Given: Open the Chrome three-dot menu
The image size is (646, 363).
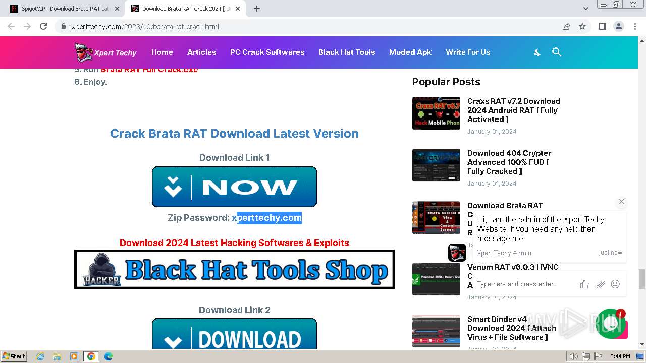Looking at the screenshot, I should [x=635, y=26].
